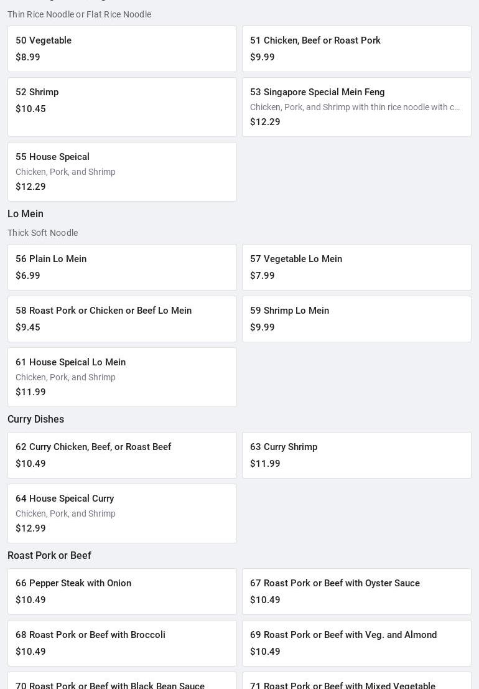Select 59 Shrimp Lo Mein

[x=356, y=319]
